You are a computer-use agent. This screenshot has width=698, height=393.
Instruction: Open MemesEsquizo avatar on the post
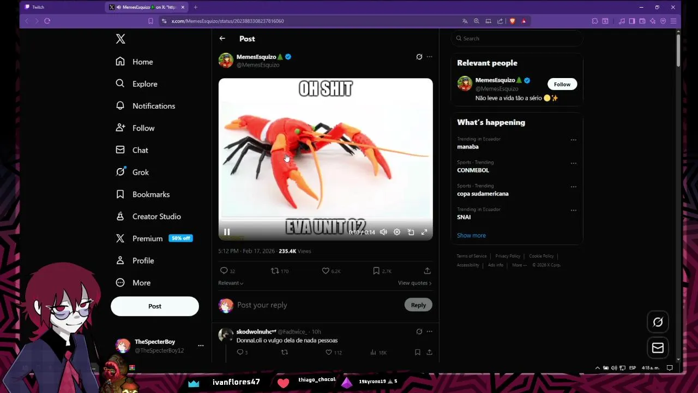point(226,60)
